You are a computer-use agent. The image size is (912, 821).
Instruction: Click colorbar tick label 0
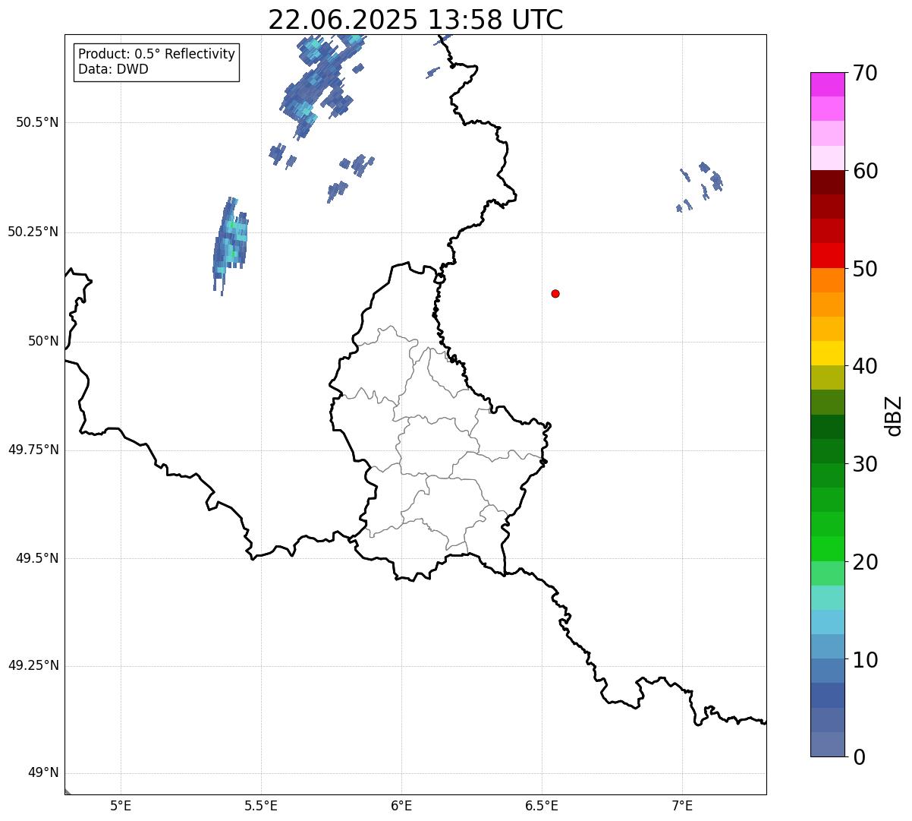click(x=859, y=757)
